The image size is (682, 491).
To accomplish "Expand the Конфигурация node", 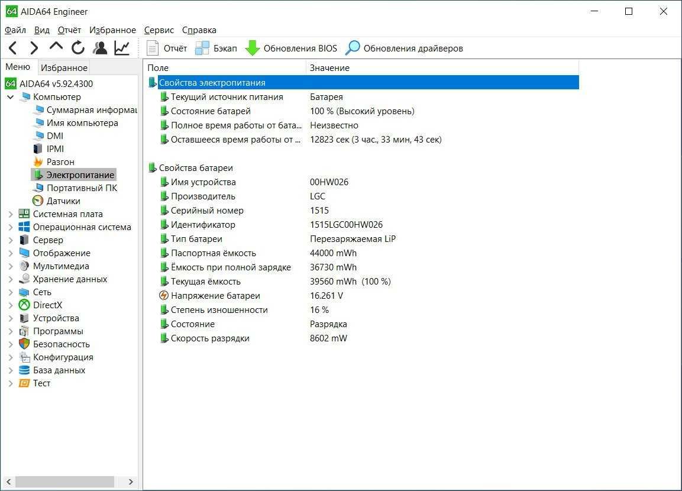I will (11, 357).
